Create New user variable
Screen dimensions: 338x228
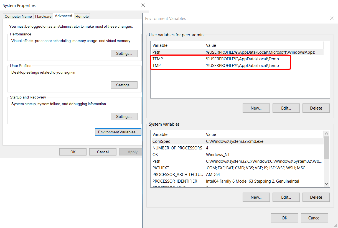pyautogui.click(x=256, y=108)
